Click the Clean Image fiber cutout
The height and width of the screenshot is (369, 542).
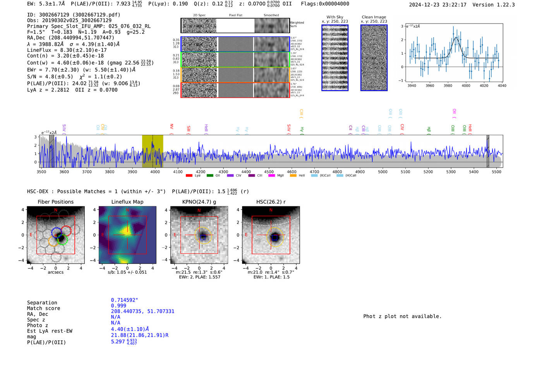[374, 58]
